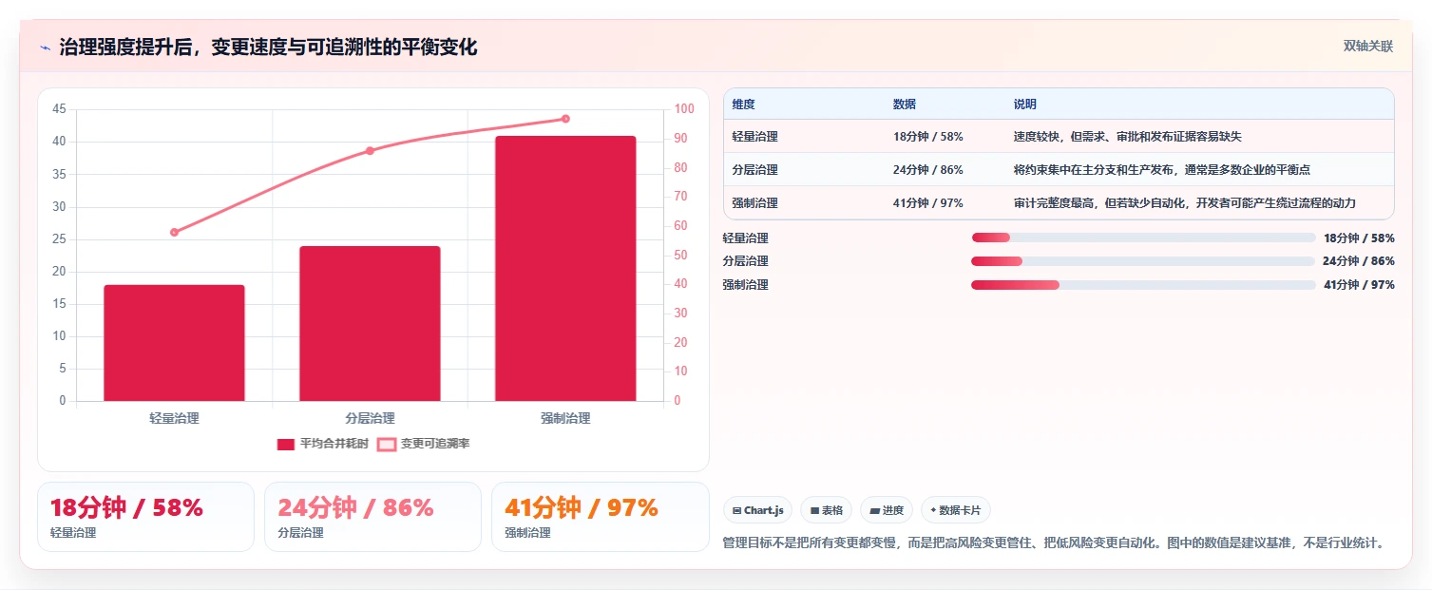Click the line point above 分层治理
Screen dimensions: 1432x590
pyautogui.click(x=370, y=150)
